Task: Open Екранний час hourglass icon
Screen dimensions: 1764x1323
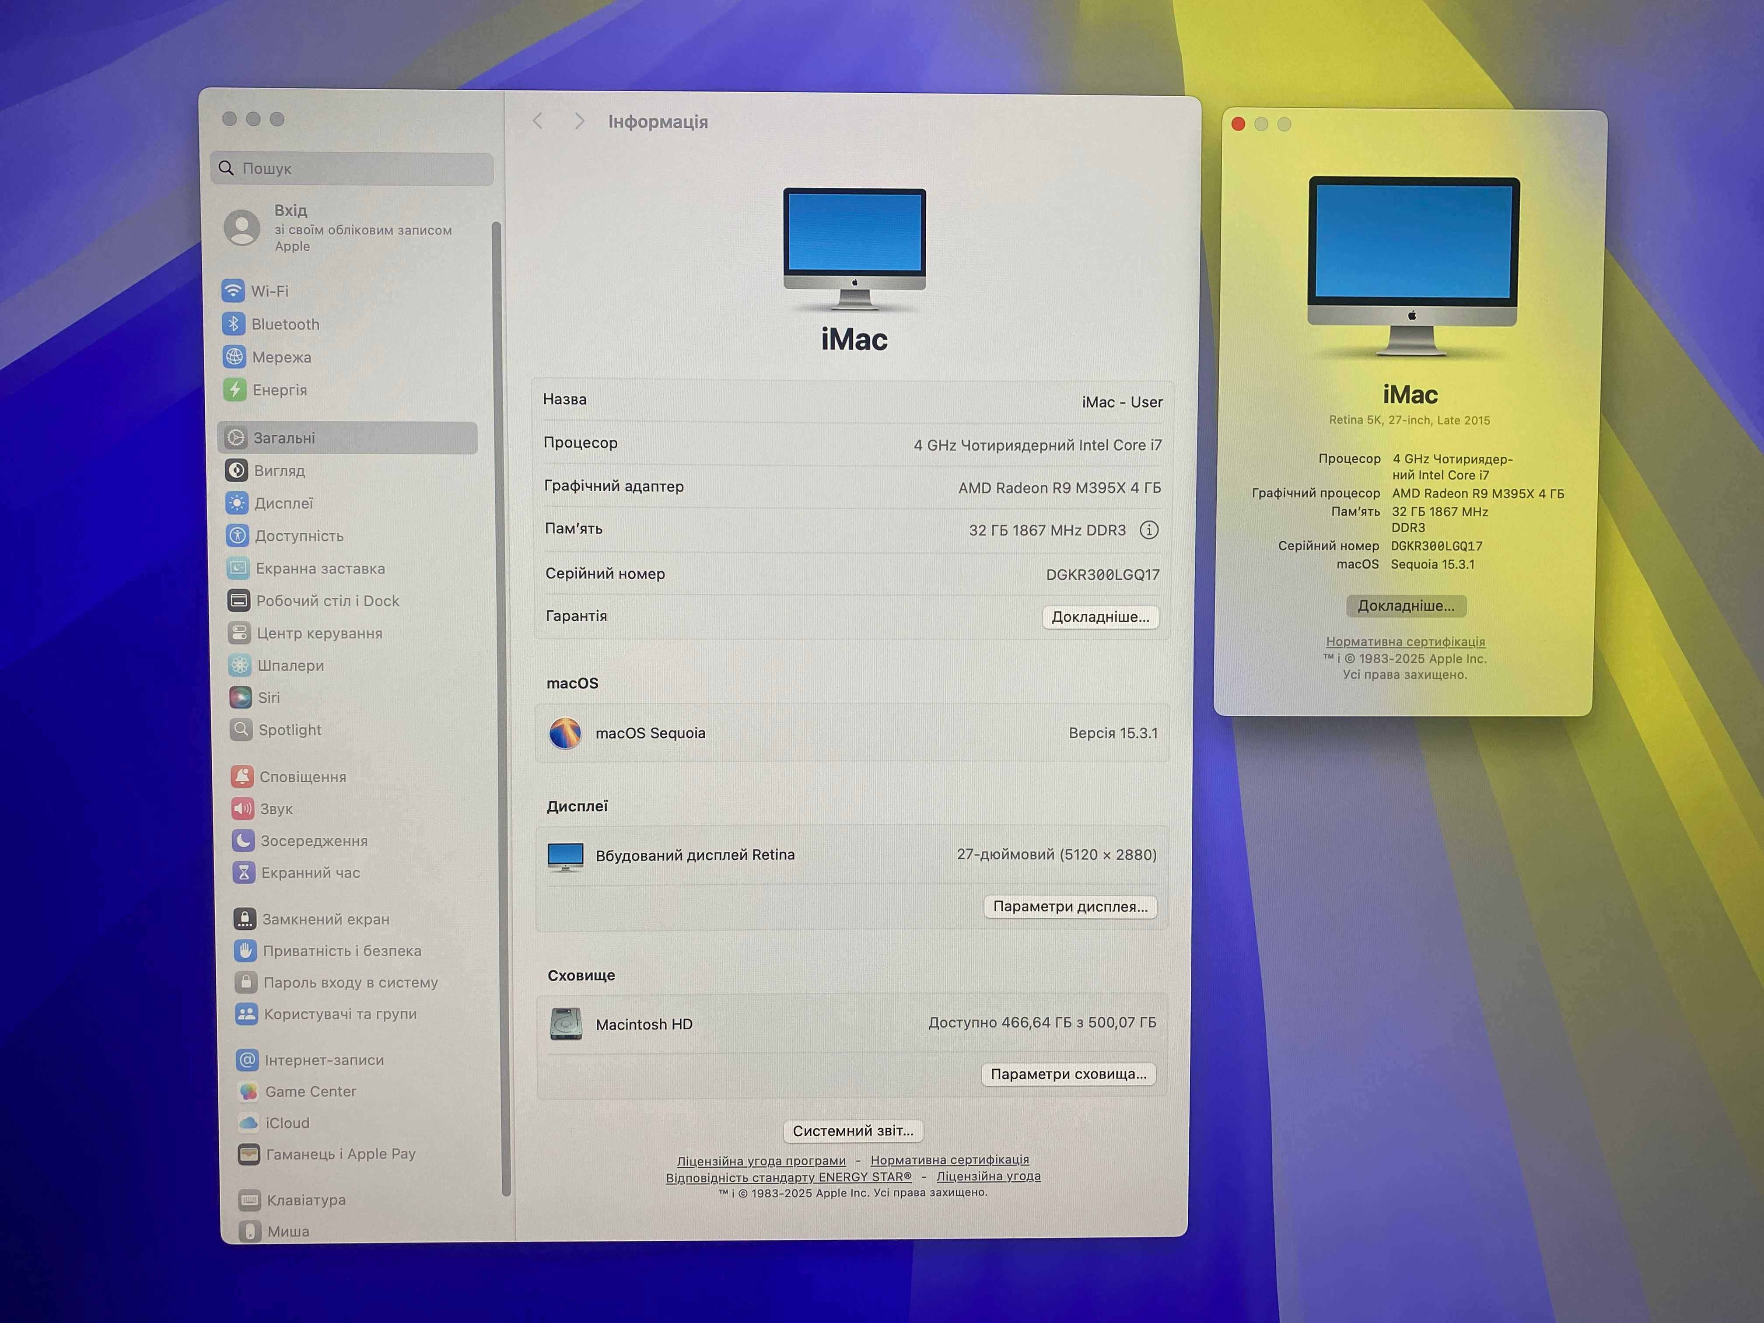Action: coord(244,871)
